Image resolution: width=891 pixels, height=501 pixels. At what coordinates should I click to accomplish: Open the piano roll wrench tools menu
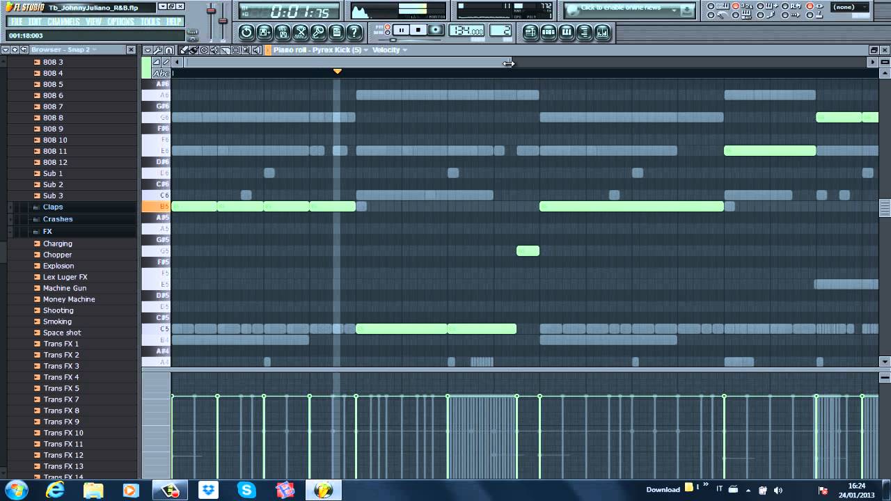click(158, 50)
